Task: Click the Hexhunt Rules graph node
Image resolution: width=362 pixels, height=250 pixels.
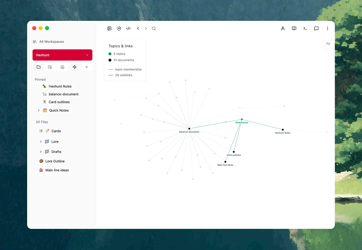Action: (283, 130)
